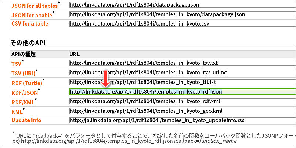The width and height of the screenshot is (296, 148).
Task: Click the その他のAPI section heading
Action: (x=27, y=43)
